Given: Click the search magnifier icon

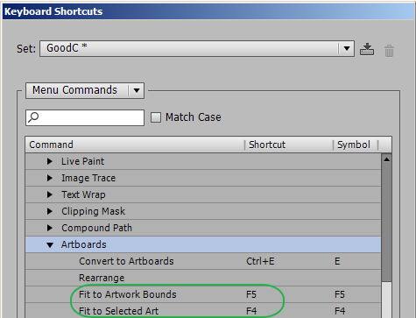Looking at the screenshot, I should click(33, 117).
